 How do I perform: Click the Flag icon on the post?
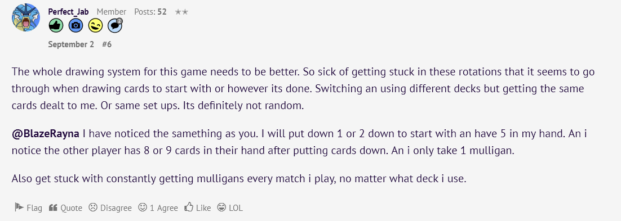[x=19, y=207]
